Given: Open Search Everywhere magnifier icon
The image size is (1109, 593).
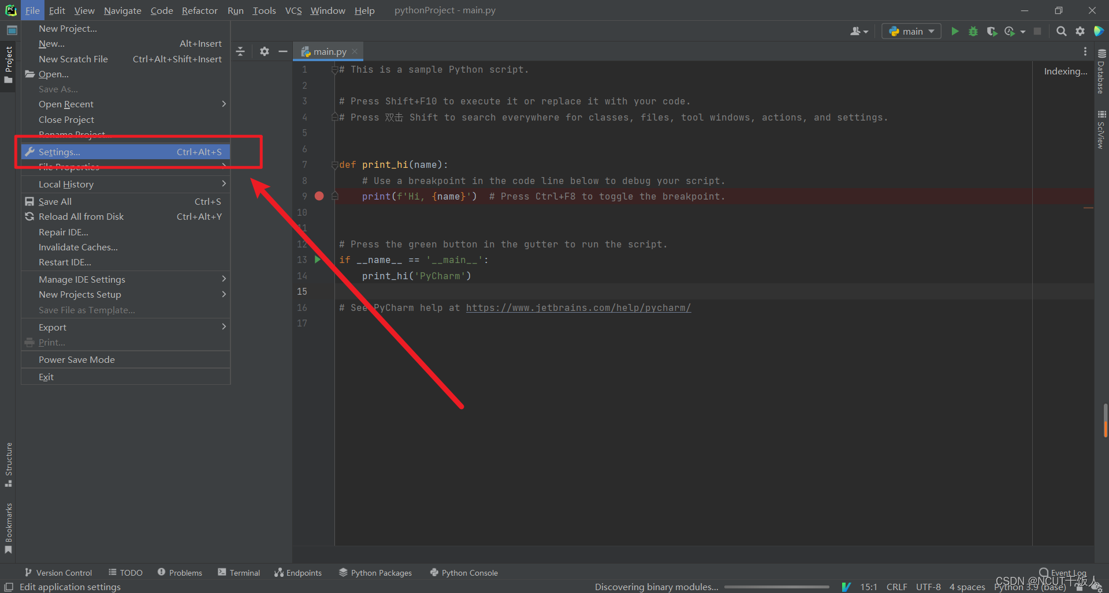Looking at the screenshot, I should tap(1061, 31).
